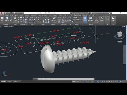
Task: Toggle the MODEL space button
Action: click(x=74, y=82)
